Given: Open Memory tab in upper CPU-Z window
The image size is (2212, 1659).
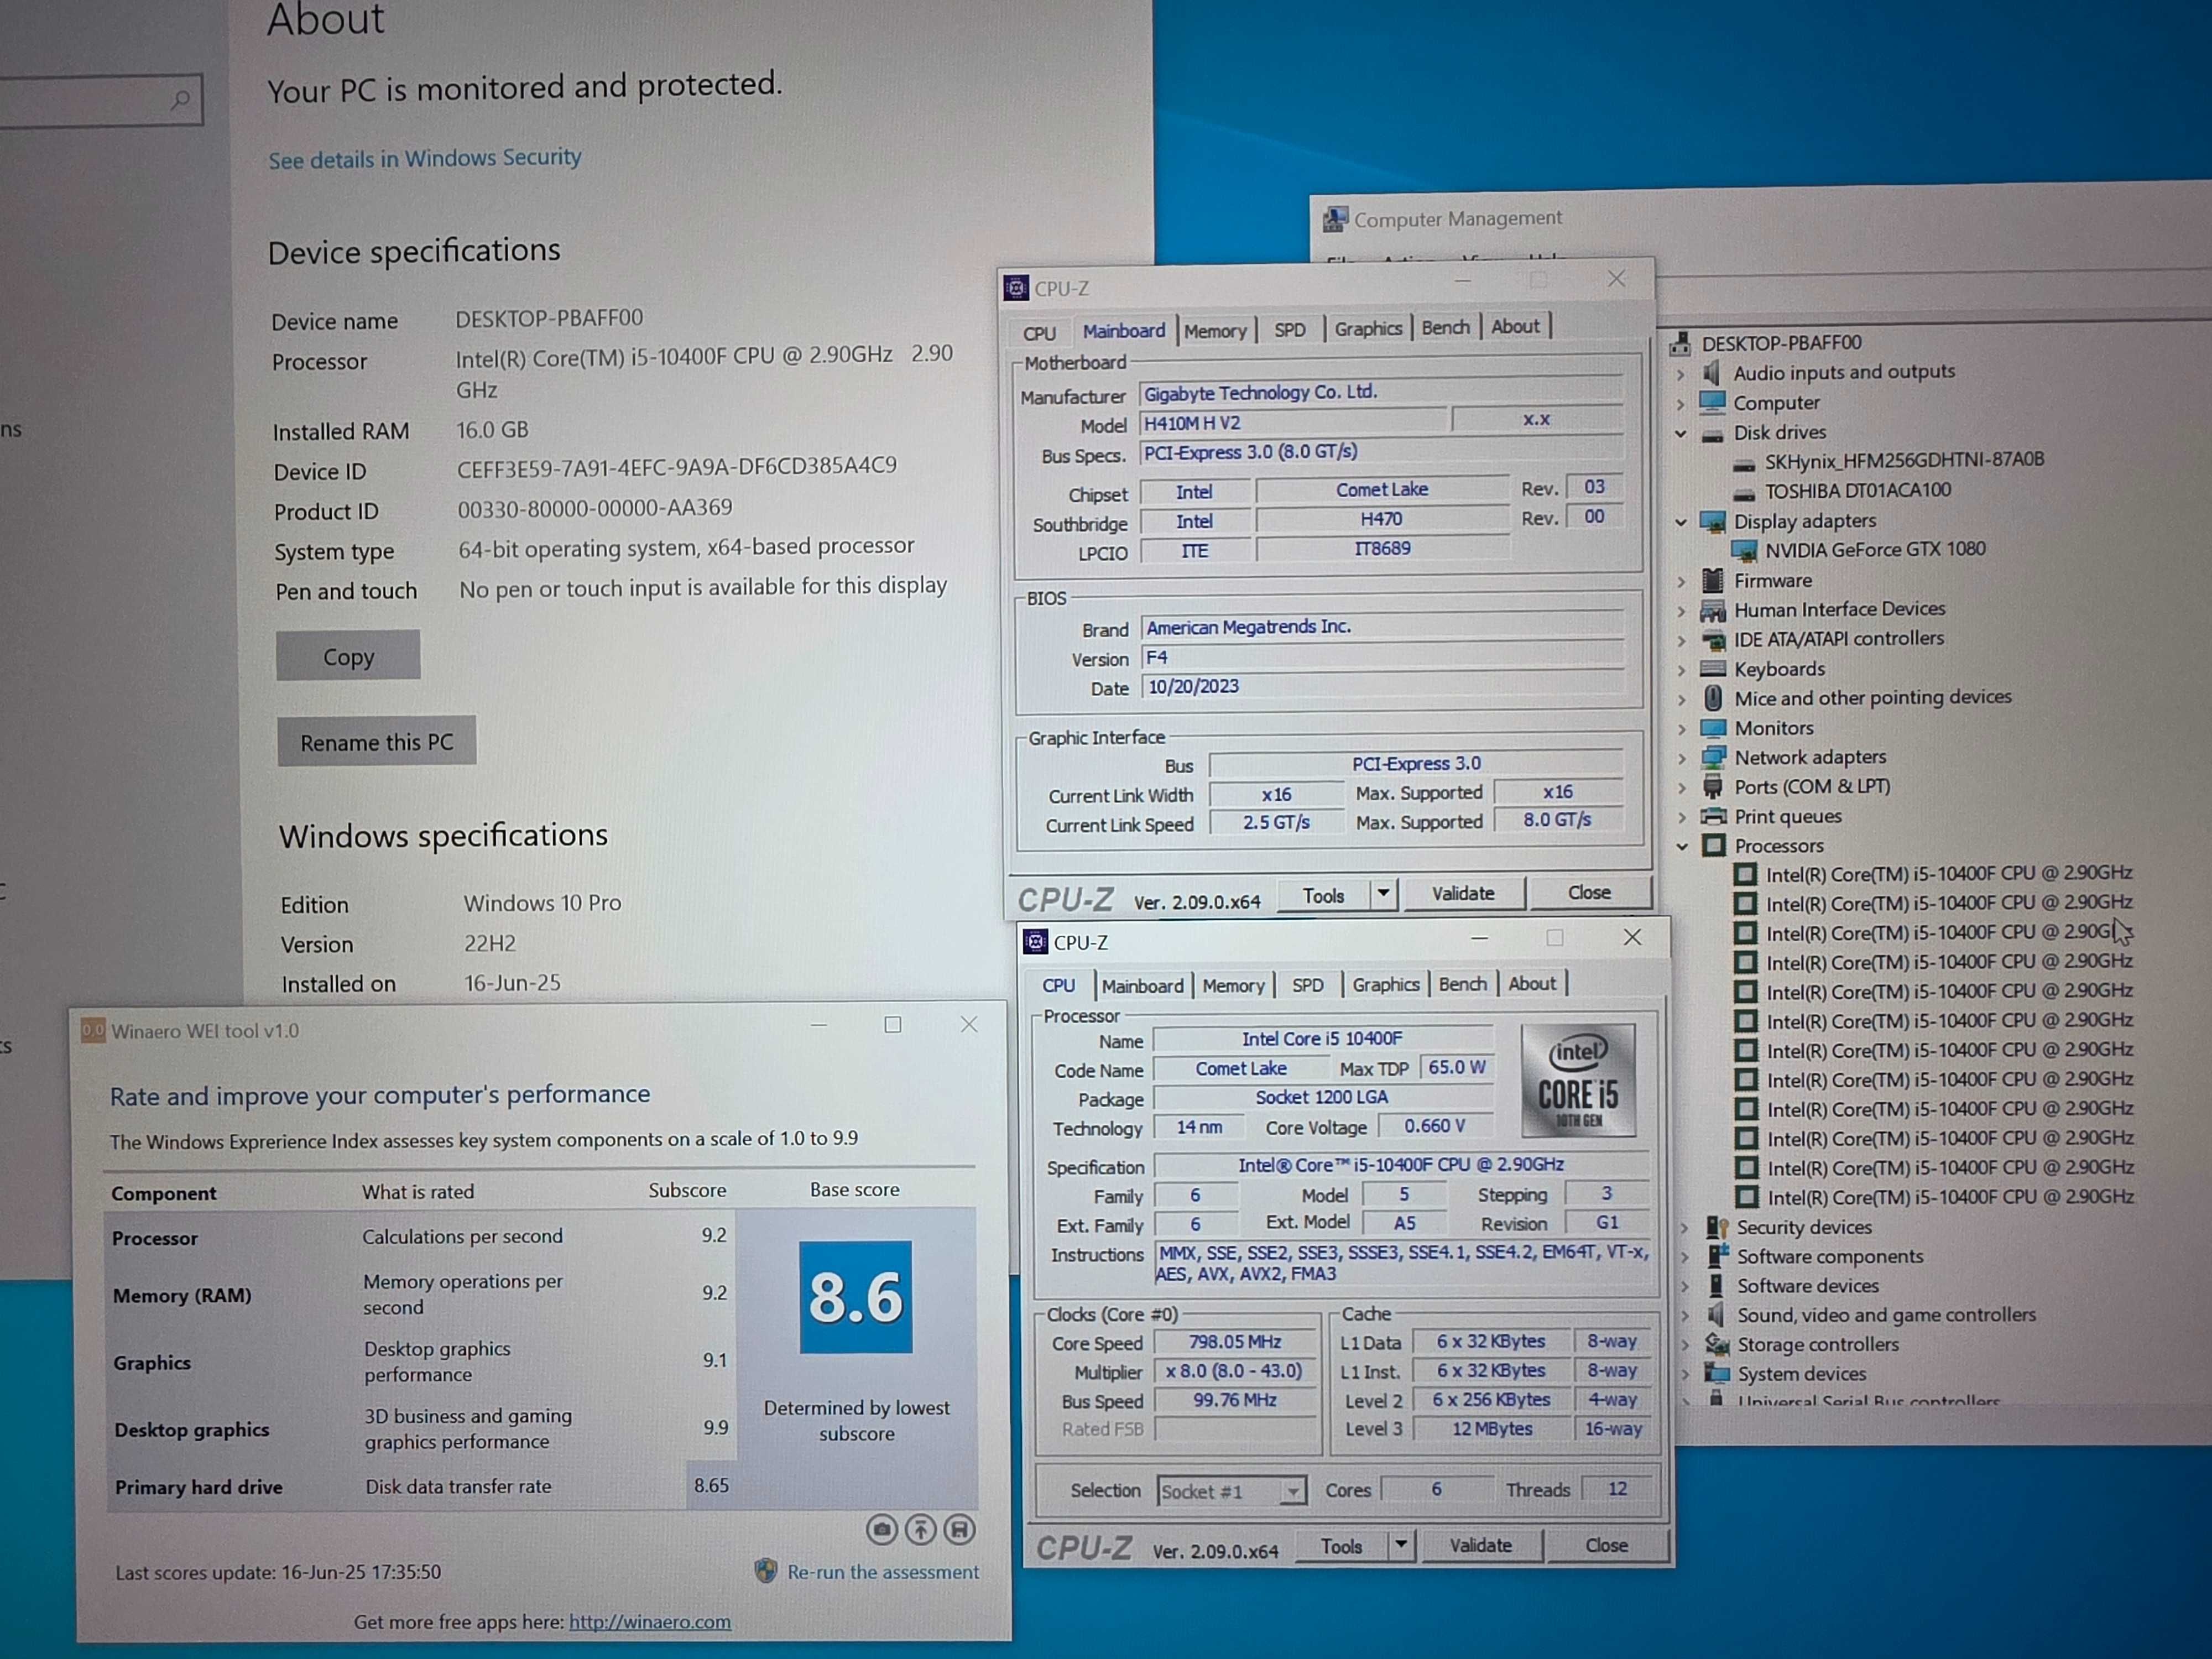Looking at the screenshot, I should pos(1215,331).
